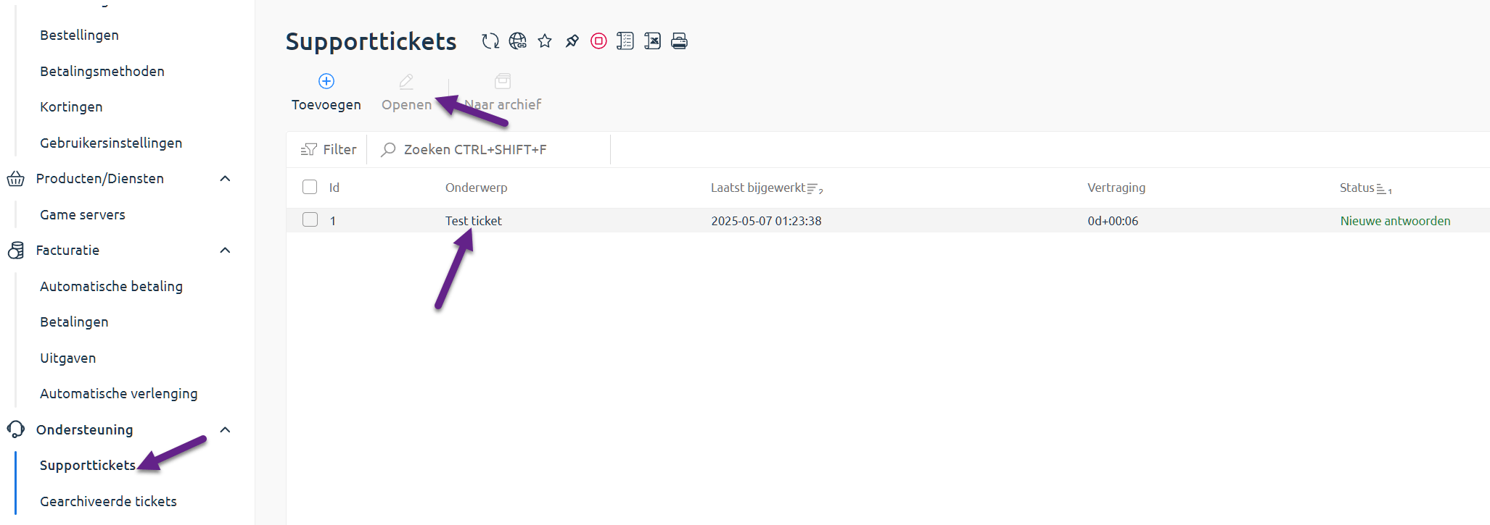Click the globe link icon
Image resolution: width=1490 pixels, height=525 pixels.
(x=517, y=41)
